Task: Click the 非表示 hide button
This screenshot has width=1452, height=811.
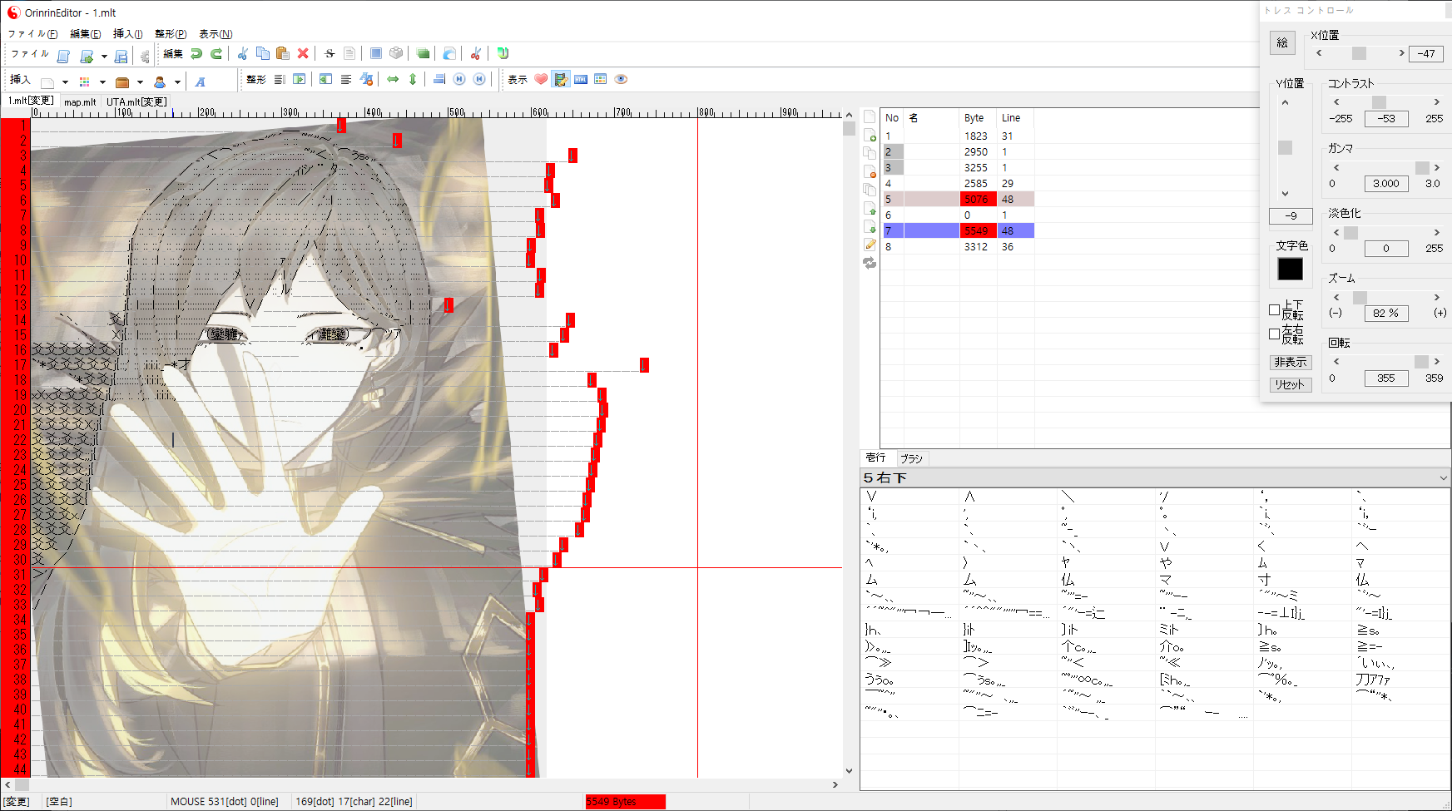Action: tap(1290, 363)
